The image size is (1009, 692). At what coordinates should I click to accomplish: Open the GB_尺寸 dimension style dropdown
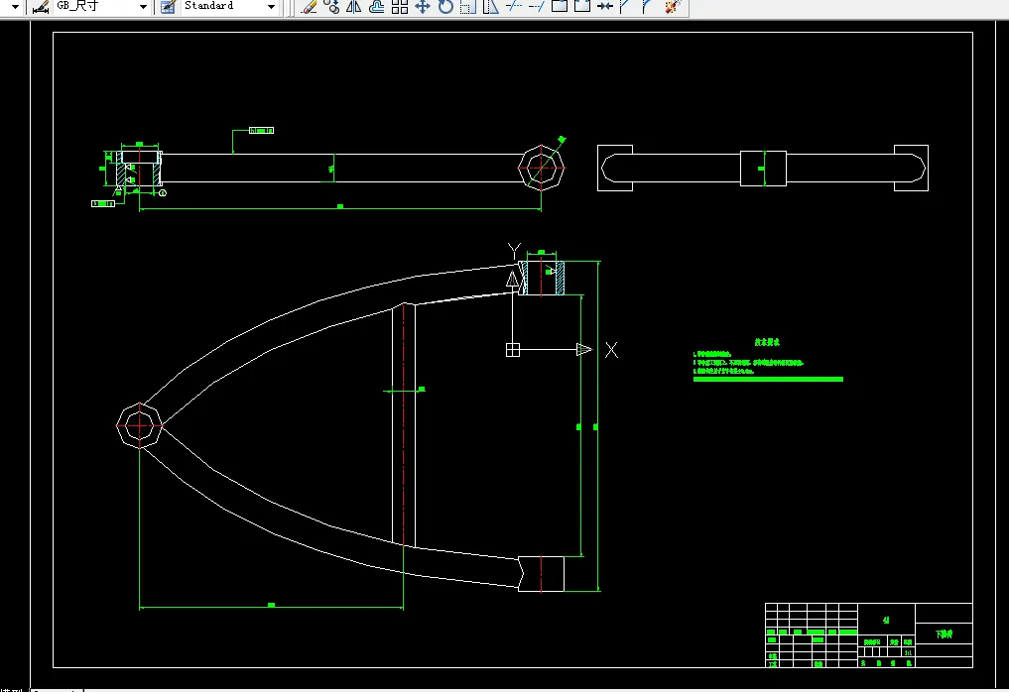click(x=101, y=6)
